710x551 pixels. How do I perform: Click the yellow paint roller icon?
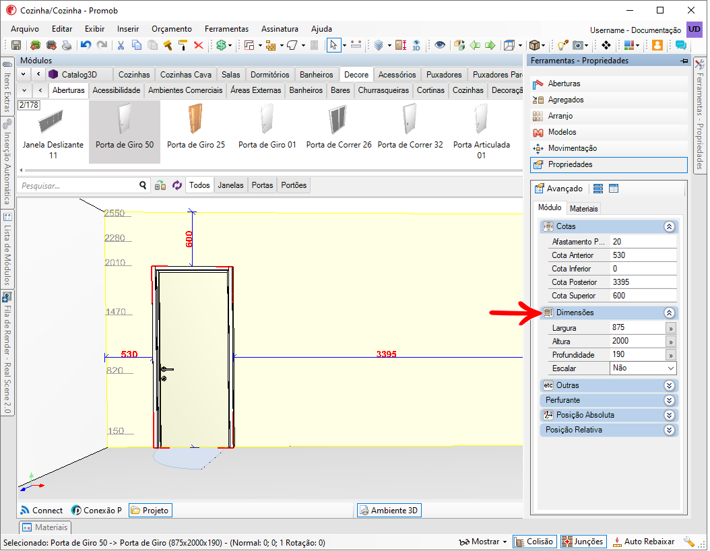coord(183,45)
